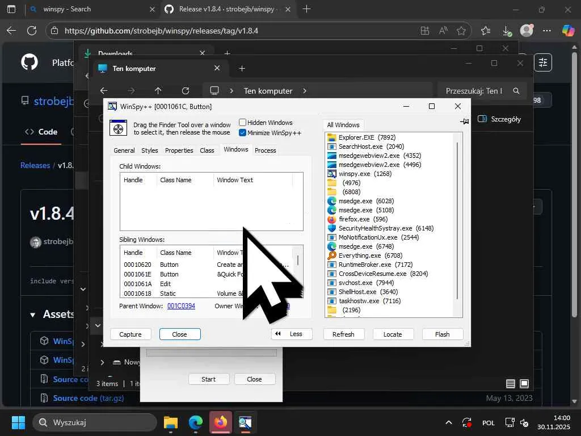Toggle the Szczegóły details pane
The image size is (581, 436).
point(499,119)
